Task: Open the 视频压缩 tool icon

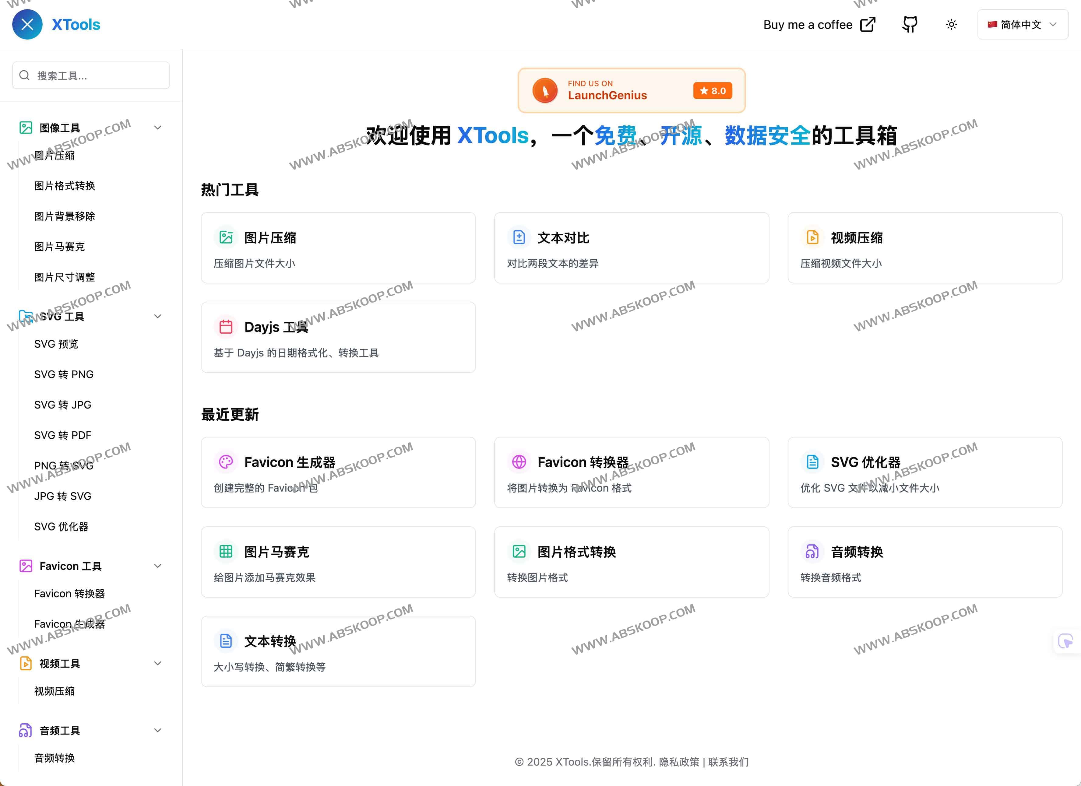Action: (x=813, y=237)
